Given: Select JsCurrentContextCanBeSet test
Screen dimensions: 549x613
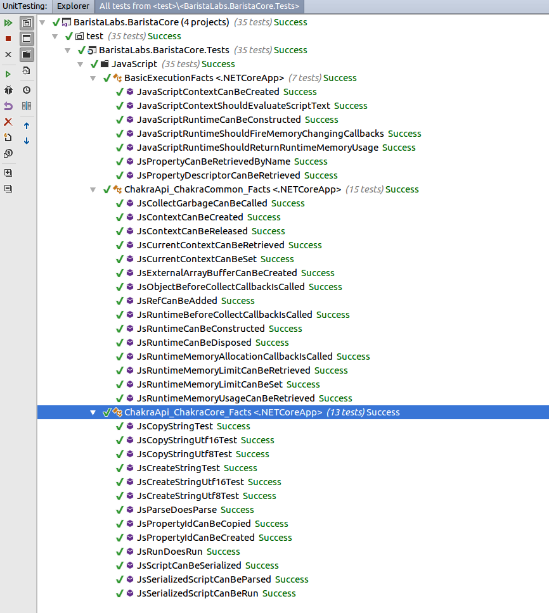Looking at the screenshot, I should click(x=197, y=259).
